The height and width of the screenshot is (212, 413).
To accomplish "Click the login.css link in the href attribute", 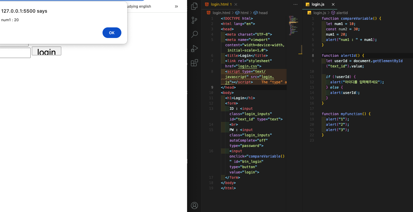I will point(247,66).
